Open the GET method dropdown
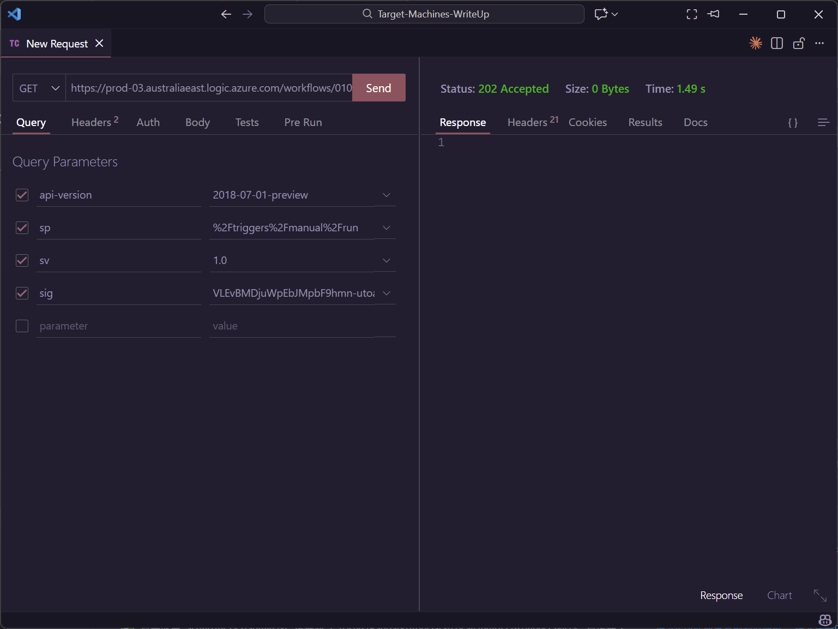The height and width of the screenshot is (629, 838). tap(39, 88)
